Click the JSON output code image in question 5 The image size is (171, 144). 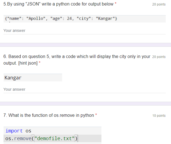coord(84,19)
